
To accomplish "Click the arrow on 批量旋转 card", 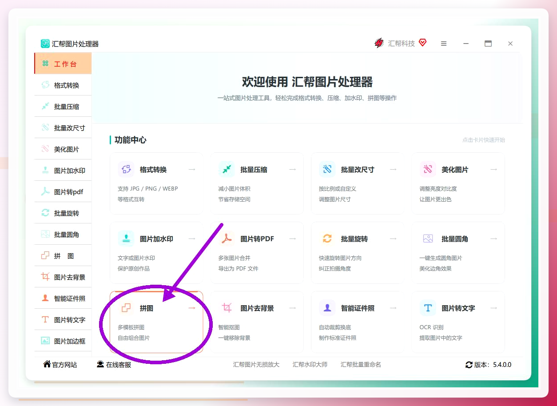I will tap(393, 239).
